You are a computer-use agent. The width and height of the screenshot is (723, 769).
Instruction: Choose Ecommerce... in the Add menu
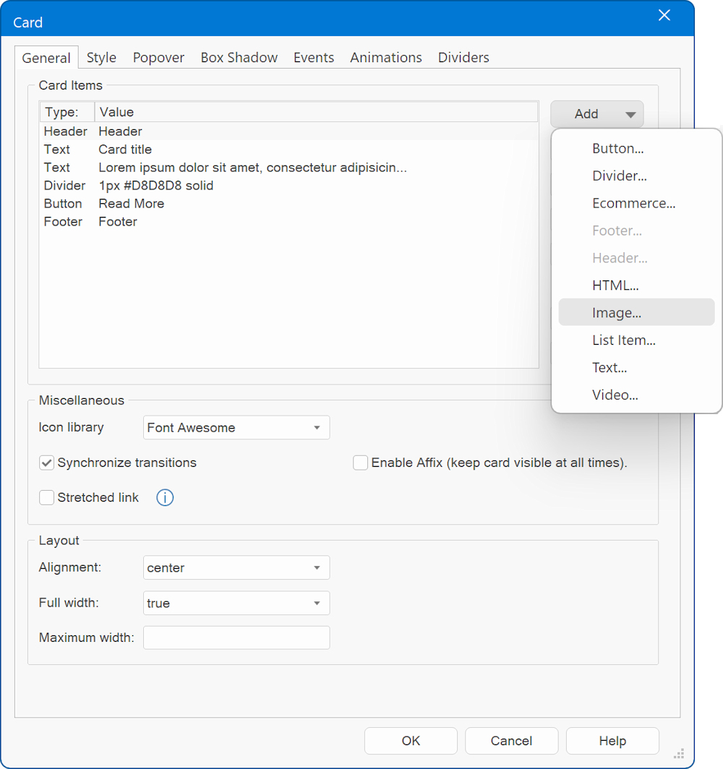633,203
